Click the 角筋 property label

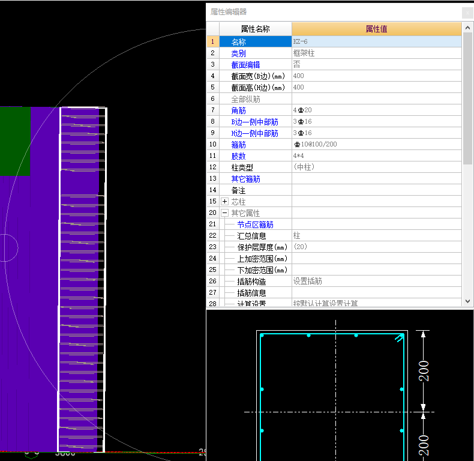(239, 110)
